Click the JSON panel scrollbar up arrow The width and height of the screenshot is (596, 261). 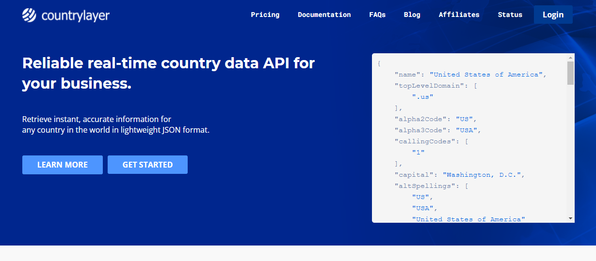(570, 57)
